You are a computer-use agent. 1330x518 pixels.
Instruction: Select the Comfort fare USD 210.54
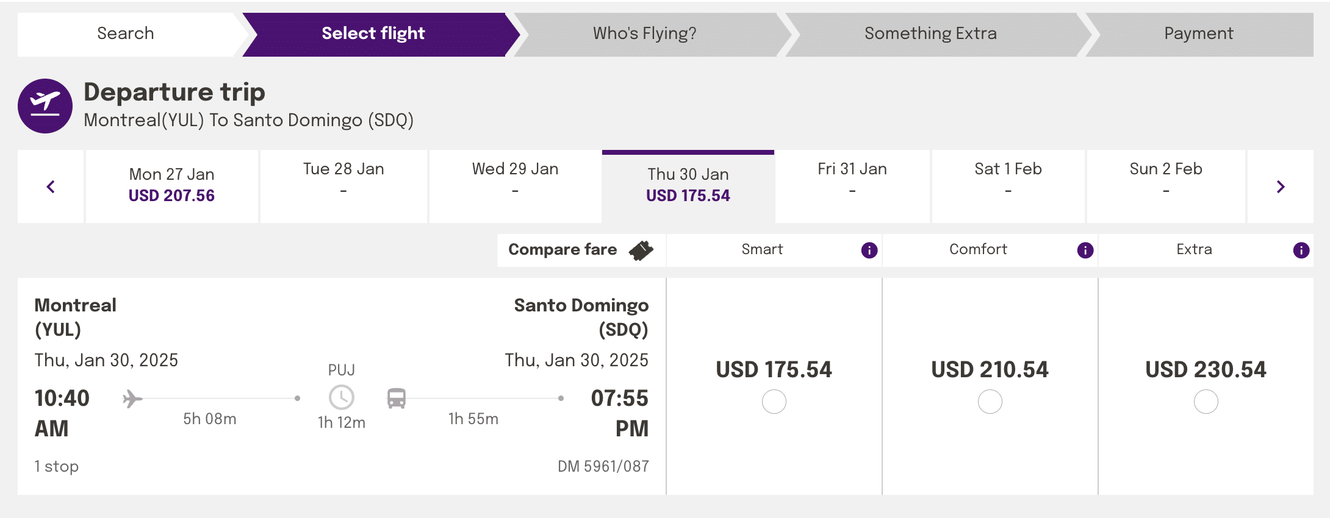point(990,402)
